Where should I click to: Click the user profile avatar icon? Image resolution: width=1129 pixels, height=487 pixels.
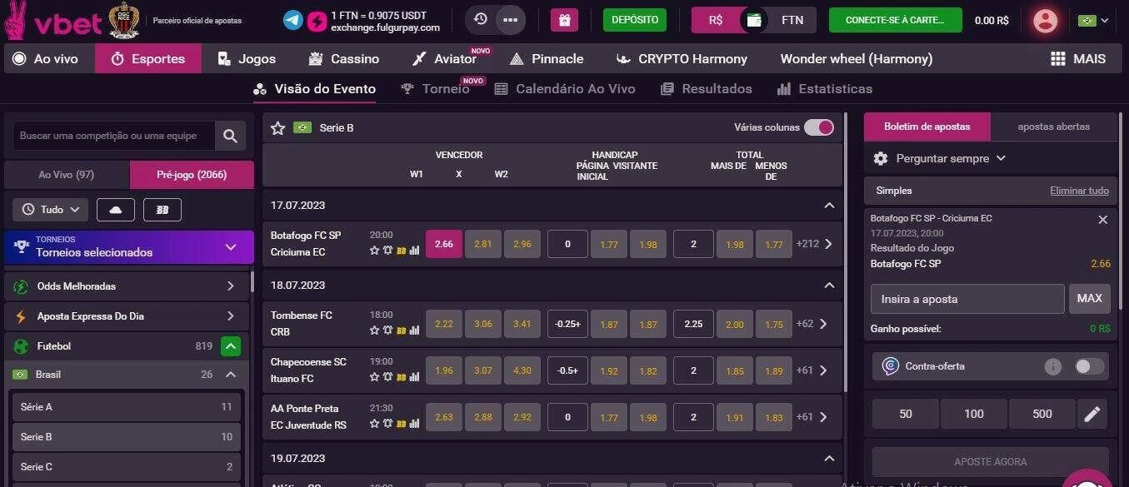click(x=1045, y=20)
